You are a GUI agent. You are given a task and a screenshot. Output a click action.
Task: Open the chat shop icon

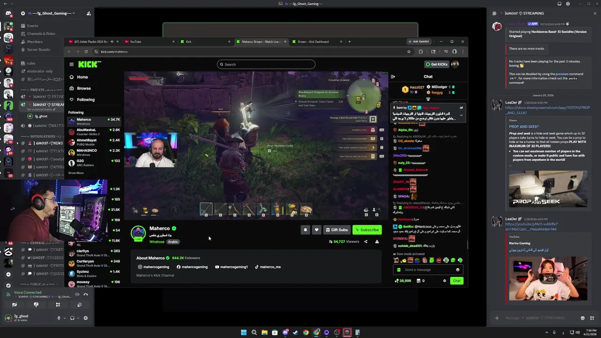click(418, 281)
